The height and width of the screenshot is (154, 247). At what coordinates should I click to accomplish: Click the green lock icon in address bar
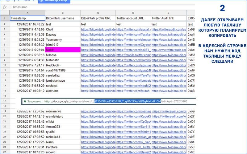coord(25,101)
